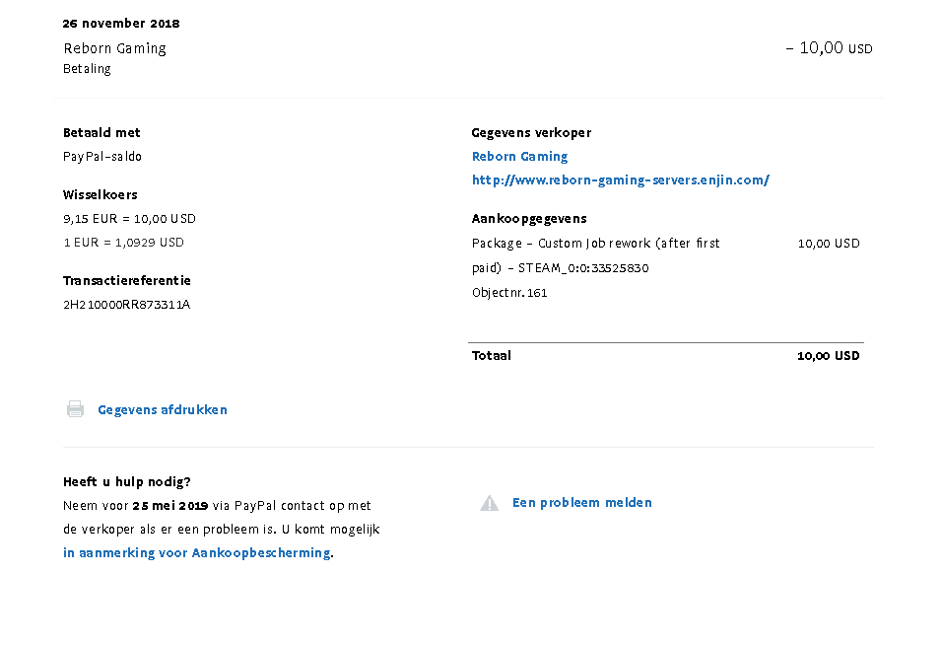Click Een probleem melden link

581,502
